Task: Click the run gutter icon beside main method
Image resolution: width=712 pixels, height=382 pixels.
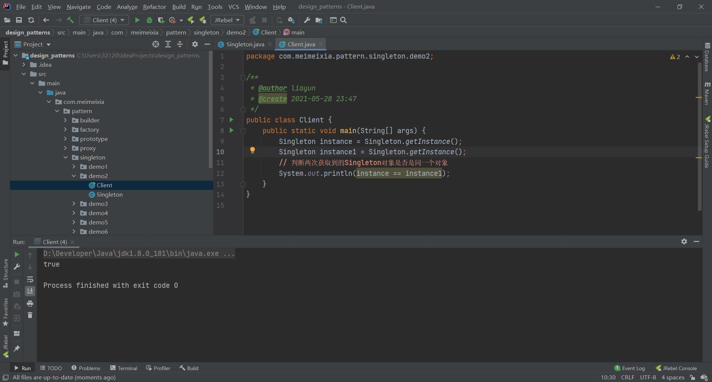Action: click(x=231, y=130)
